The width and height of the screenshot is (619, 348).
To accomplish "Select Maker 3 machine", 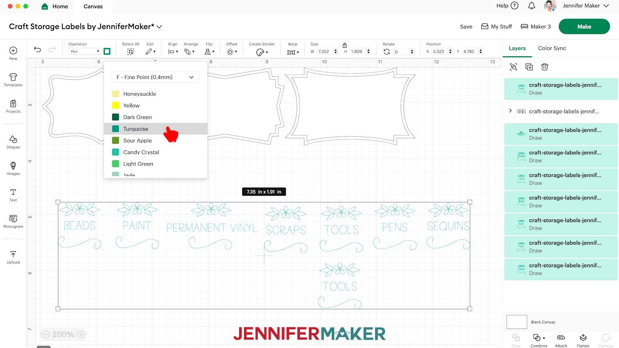I will [x=536, y=26].
